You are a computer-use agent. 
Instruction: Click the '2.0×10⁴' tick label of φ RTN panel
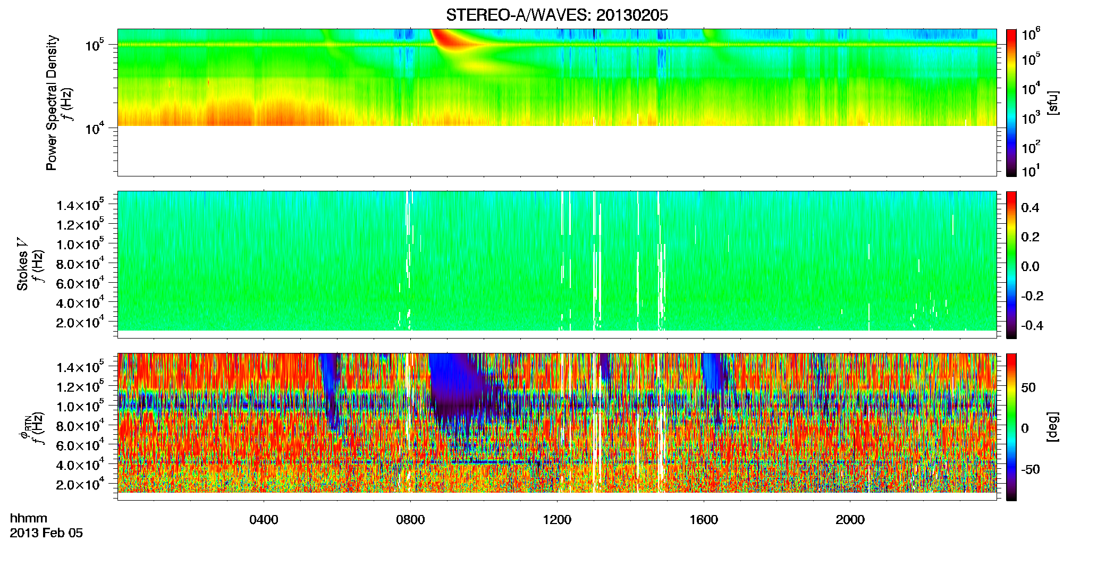81,484
